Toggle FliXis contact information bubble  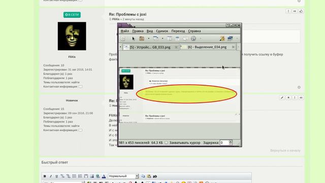point(80,86)
